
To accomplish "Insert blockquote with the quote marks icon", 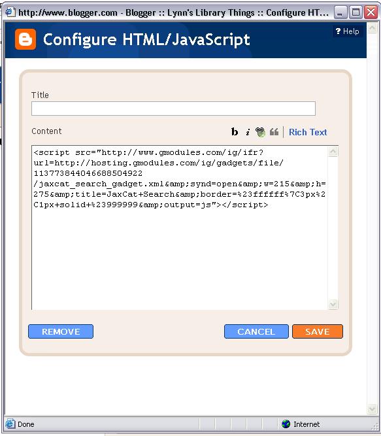I will tap(274, 132).
